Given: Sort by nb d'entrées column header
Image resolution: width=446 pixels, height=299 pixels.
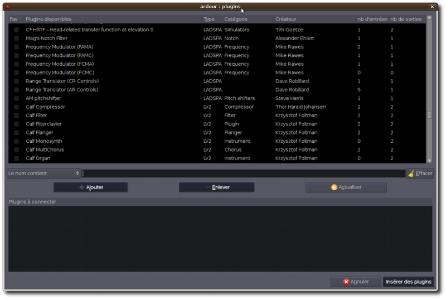Looking at the screenshot, I should pos(372,19).
